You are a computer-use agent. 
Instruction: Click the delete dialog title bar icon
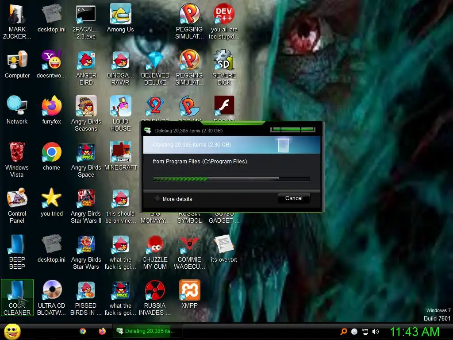click(x=148, y=131)
